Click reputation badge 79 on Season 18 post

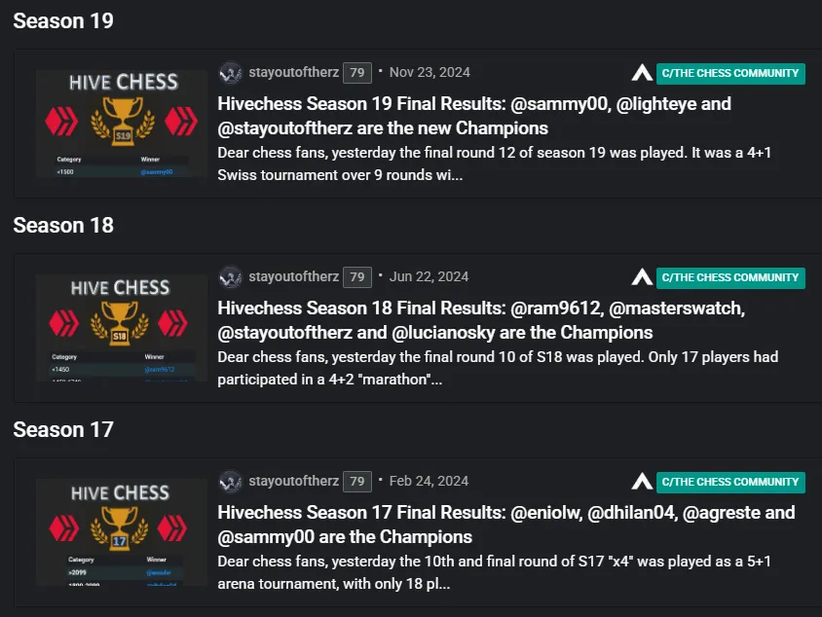[357, 277]
